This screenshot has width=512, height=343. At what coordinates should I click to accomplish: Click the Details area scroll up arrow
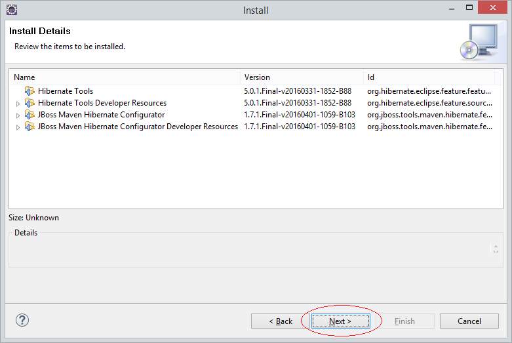[496, 247]
